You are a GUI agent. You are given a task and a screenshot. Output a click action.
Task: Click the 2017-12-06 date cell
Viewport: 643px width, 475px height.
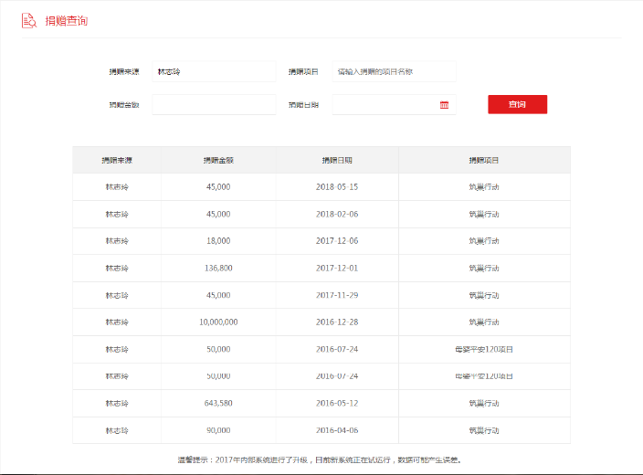tap(337, 241)
